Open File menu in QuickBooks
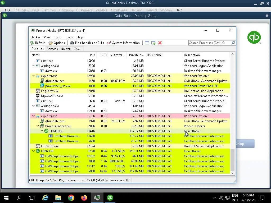The width and height of the screenshot is (271, 203). (7, 10)
